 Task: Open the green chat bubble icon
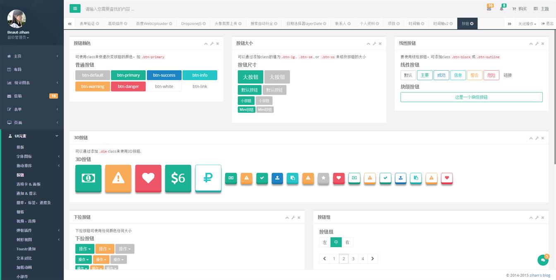coord(542,260)
